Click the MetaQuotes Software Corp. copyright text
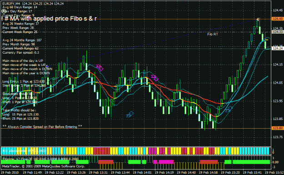The image size is (284, 175). point(43,166)
